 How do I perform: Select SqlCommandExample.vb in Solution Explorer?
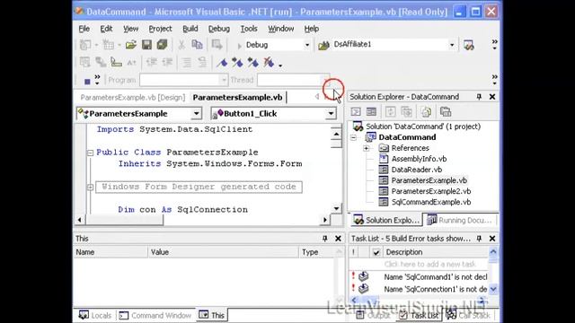[x=431, y=202]
